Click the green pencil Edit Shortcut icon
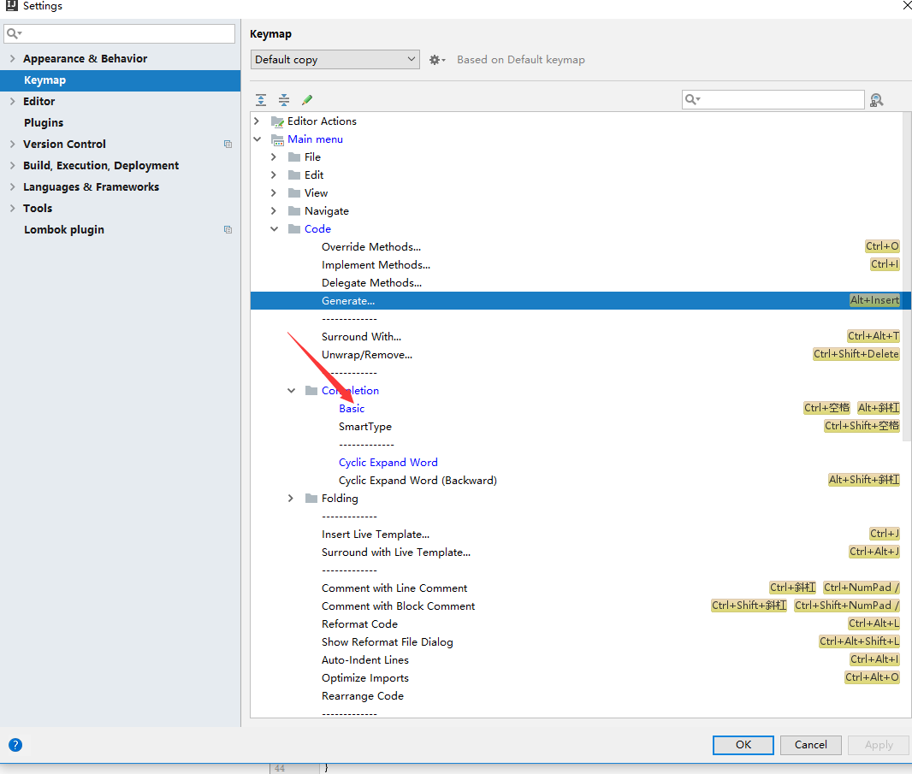The image size is (912, 774). (x=307, y=100)
